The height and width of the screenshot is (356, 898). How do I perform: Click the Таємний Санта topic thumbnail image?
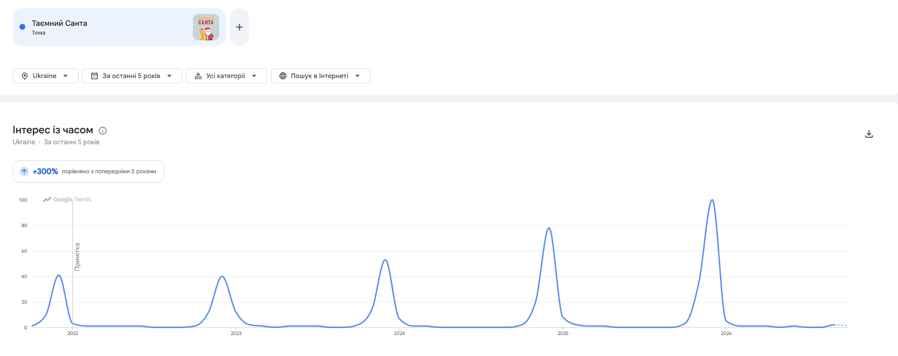point(206,27)
